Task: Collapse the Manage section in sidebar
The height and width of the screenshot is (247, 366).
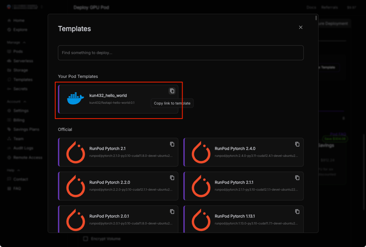Action: [x=16, y=42]
